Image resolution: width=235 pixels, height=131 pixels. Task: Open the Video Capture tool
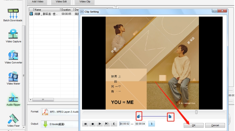[x=13, y=36]
